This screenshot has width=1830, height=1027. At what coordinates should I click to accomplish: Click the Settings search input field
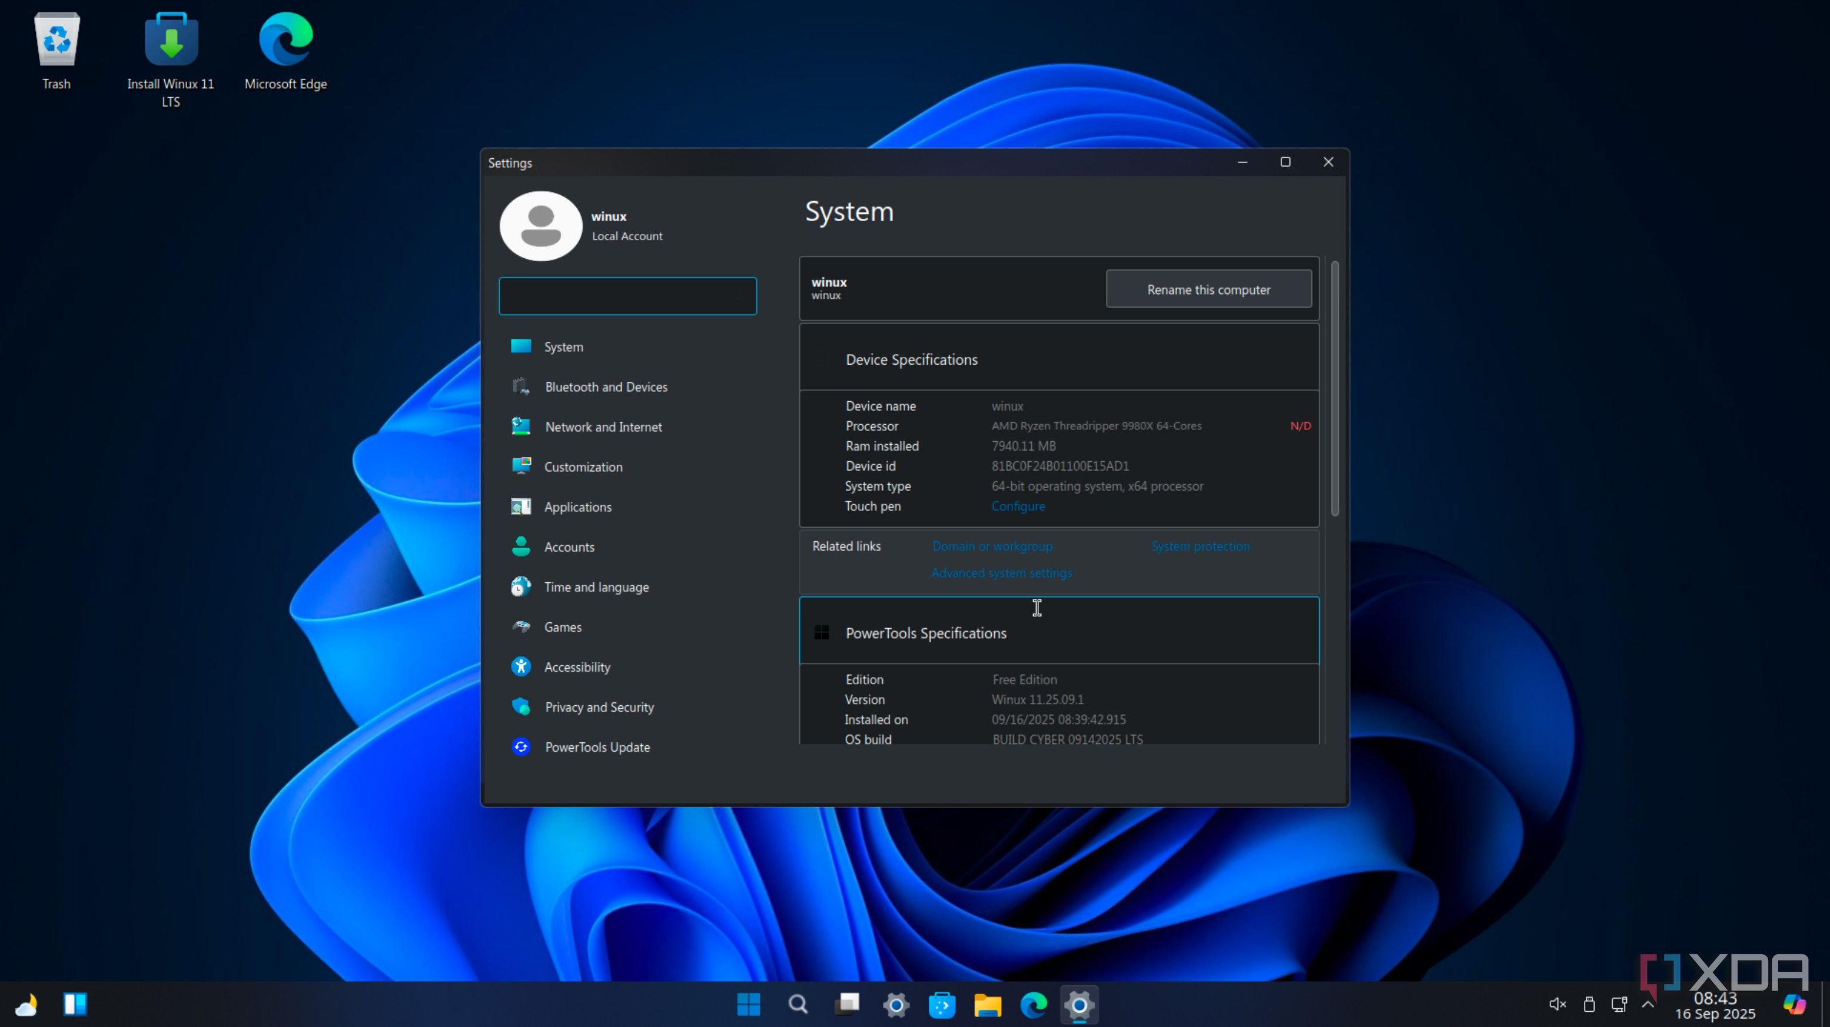(628, 296)
